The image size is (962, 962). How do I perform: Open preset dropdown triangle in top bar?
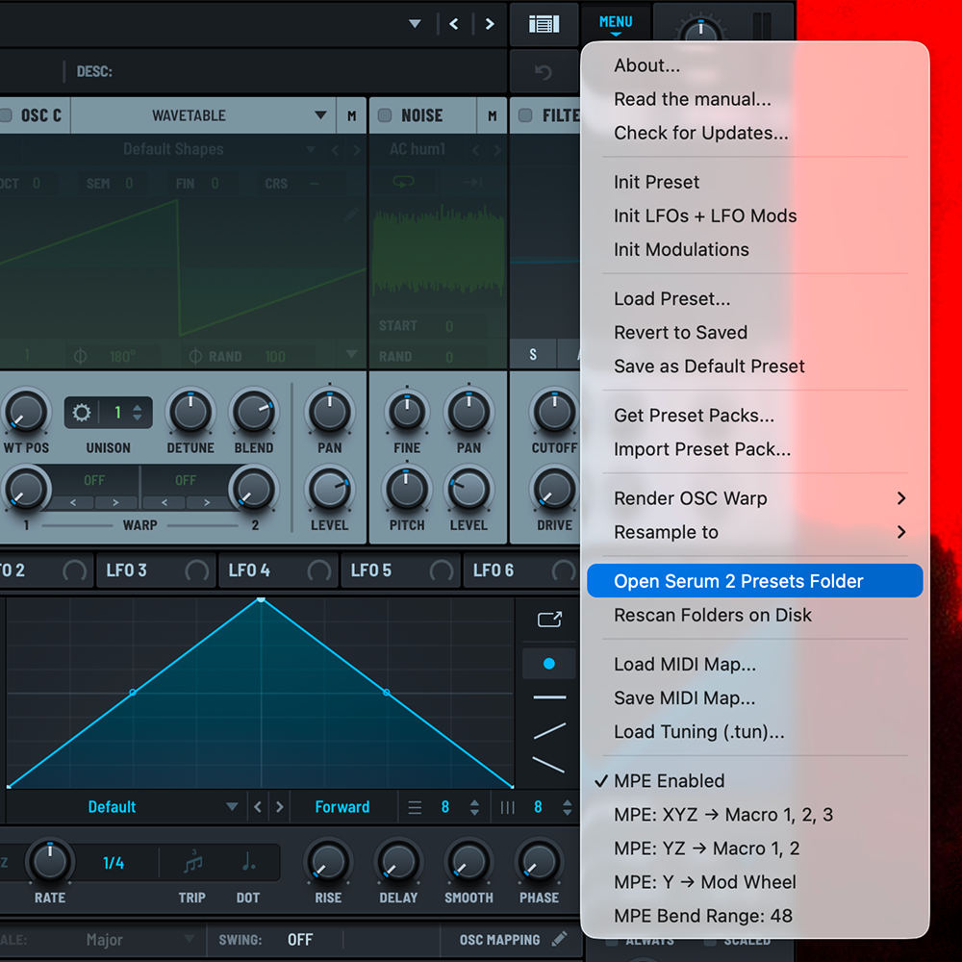point(416,24)
